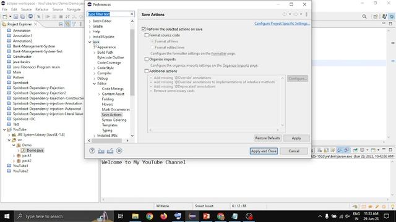Click the Eclipse taskbar icon

coord(192,216)
